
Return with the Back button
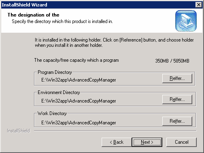click(117, 142)
